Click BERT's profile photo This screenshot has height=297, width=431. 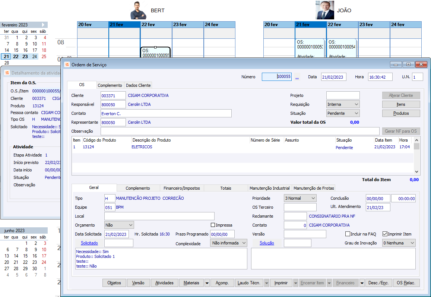point(138,10)
